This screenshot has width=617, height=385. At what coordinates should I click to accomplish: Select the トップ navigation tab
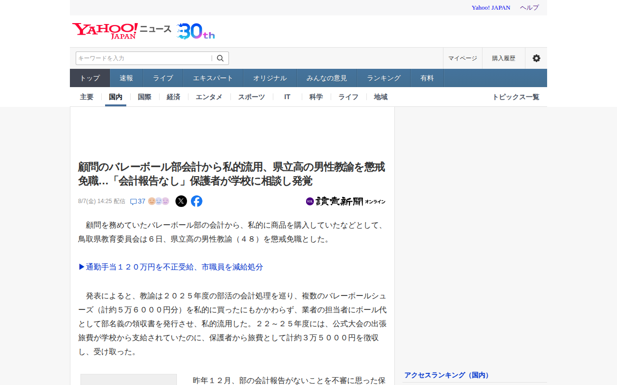tap(90, 78)
